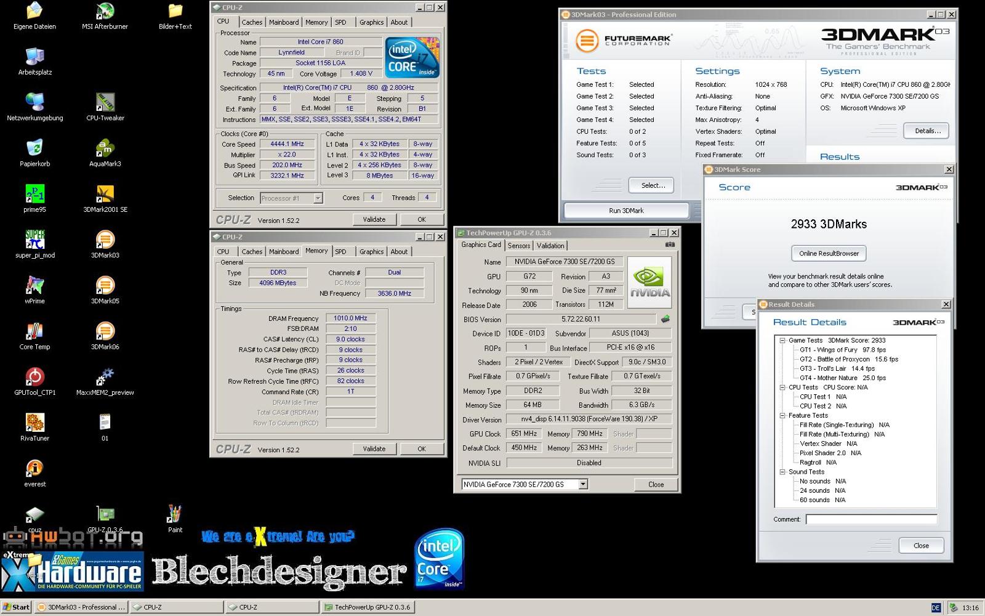Click the GPU Clock 651 MHz value

pyautogui.click(x=524, y=434)
